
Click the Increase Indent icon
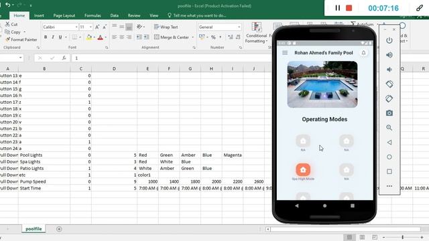(x=146, y=37)
